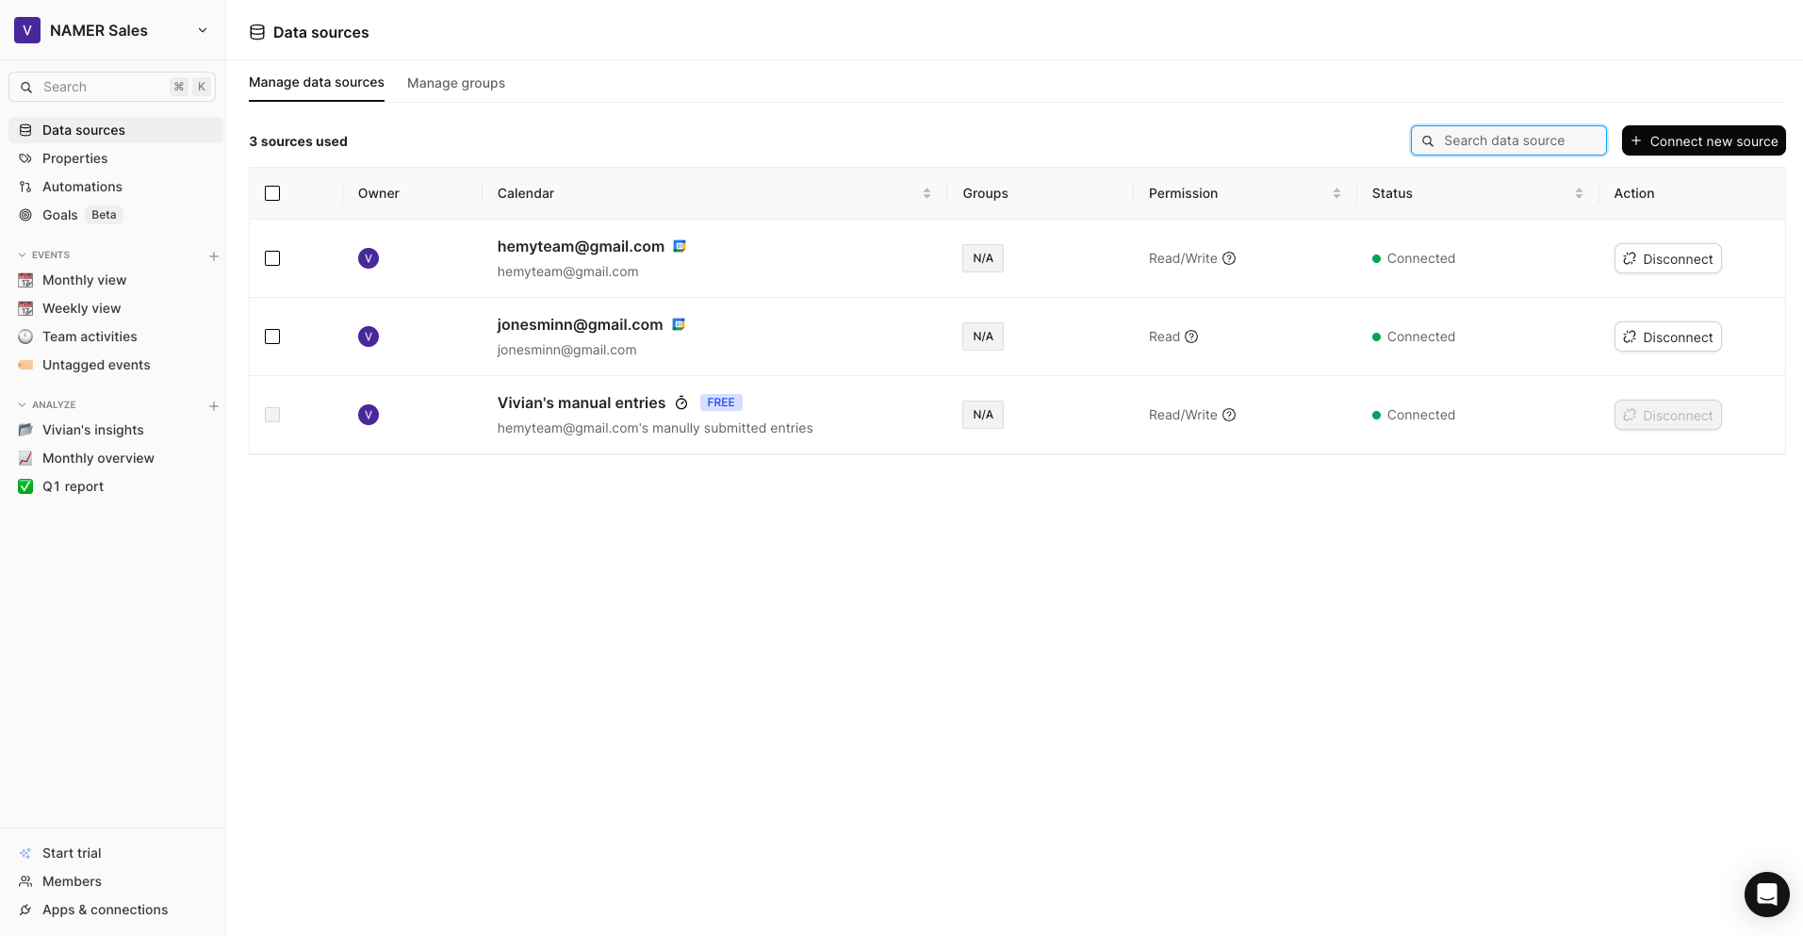1803x936 pixels.
Task: Switch to the Manage groups tab
Action: tap(456, 83)
